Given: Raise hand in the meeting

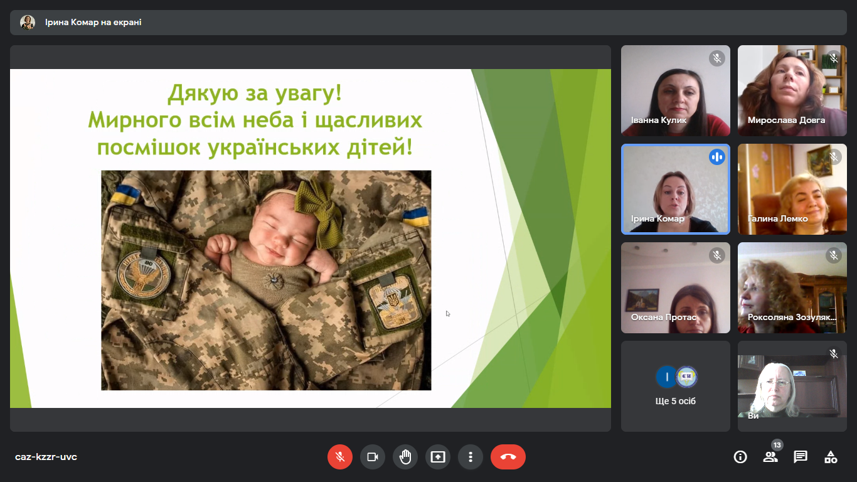Looking at the screenshot, I should [x=405, y=457].
